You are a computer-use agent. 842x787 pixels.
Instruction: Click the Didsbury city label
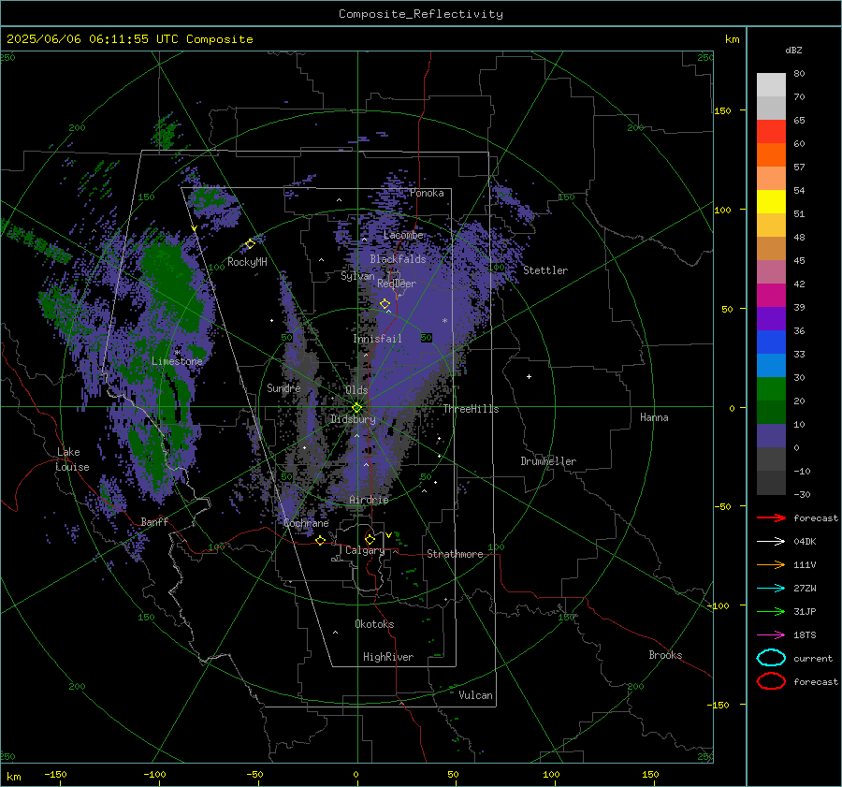pyautogui.click(x=353, y=419)
